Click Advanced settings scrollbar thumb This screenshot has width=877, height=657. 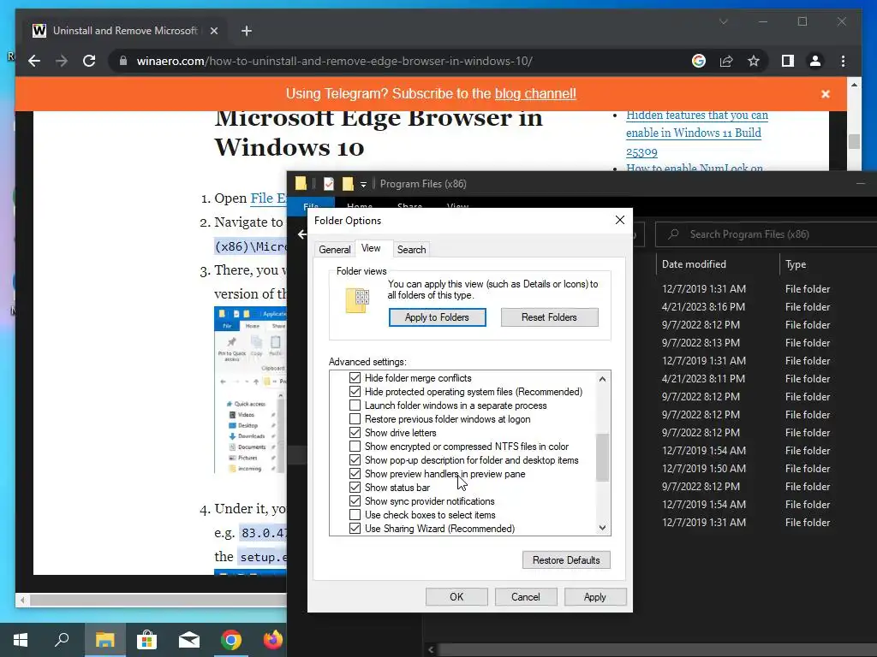(x=602, y=457)
